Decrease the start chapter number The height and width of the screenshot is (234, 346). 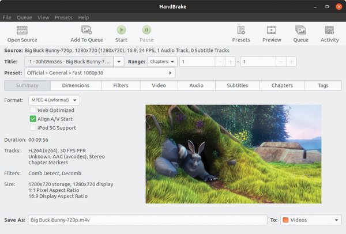point(220,62)
